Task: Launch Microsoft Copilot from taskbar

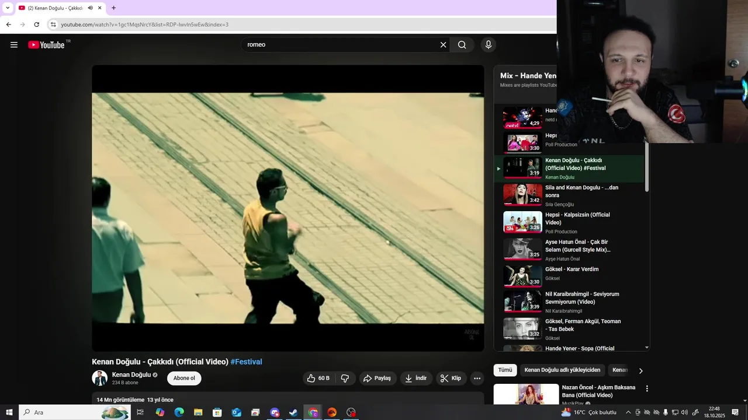Action: tap(160, 412)
